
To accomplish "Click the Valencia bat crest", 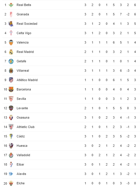I will (x=11, y=42).
